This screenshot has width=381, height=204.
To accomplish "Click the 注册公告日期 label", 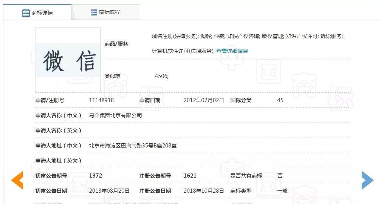I will point(155,191).
